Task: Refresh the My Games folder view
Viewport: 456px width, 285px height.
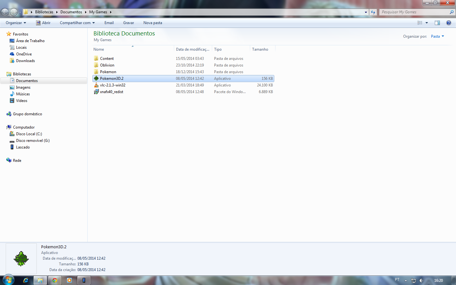Action: (x=373, y=12)
